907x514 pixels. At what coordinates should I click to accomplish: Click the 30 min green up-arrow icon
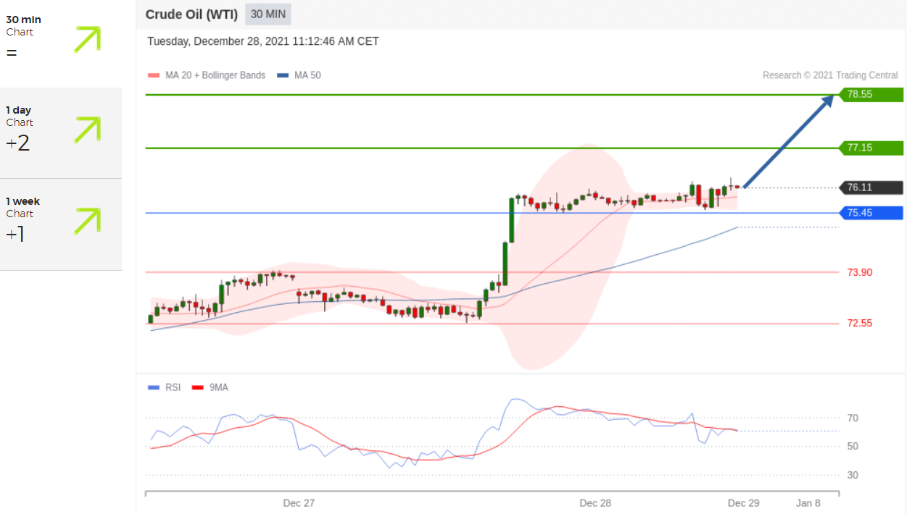pyautogui.click(x=87, y=39)
